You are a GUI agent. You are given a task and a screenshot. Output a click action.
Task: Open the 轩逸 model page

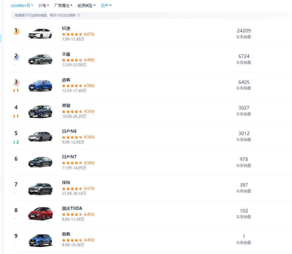[66, 28]
